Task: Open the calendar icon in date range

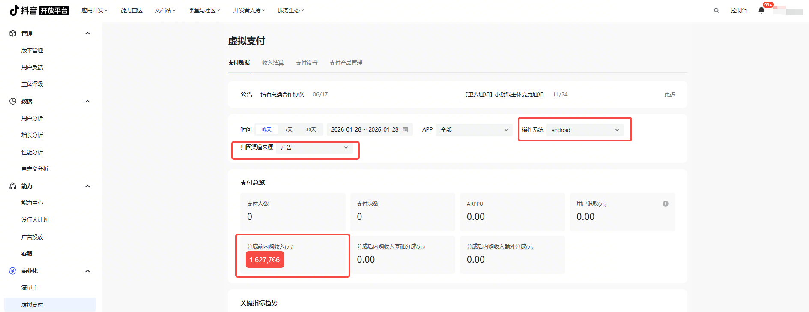Action: 405,129
